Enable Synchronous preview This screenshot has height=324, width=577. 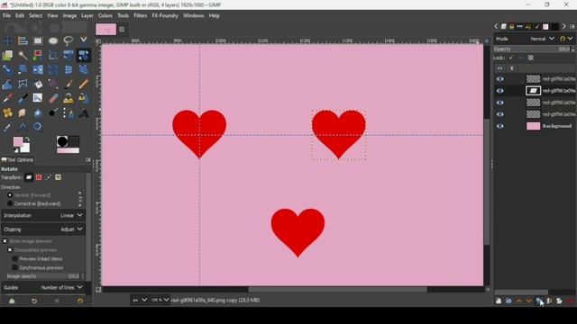(x=15, y=268)
